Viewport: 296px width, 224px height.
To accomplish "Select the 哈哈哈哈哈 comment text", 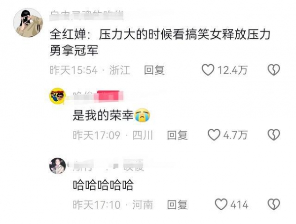I will click(x=103, y=185).
